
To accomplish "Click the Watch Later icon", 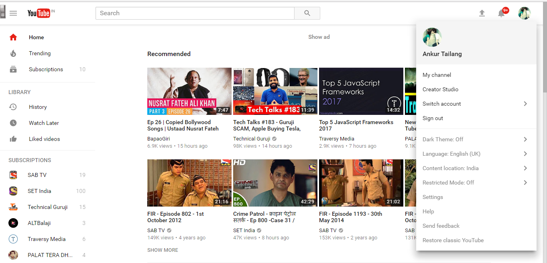I will click(13, 123).
